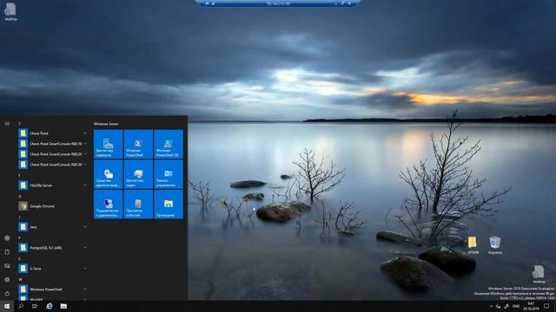Screen dimensions: 556x312
Task: Open Settings gear in the Start rail
Action: coord(7,280)
